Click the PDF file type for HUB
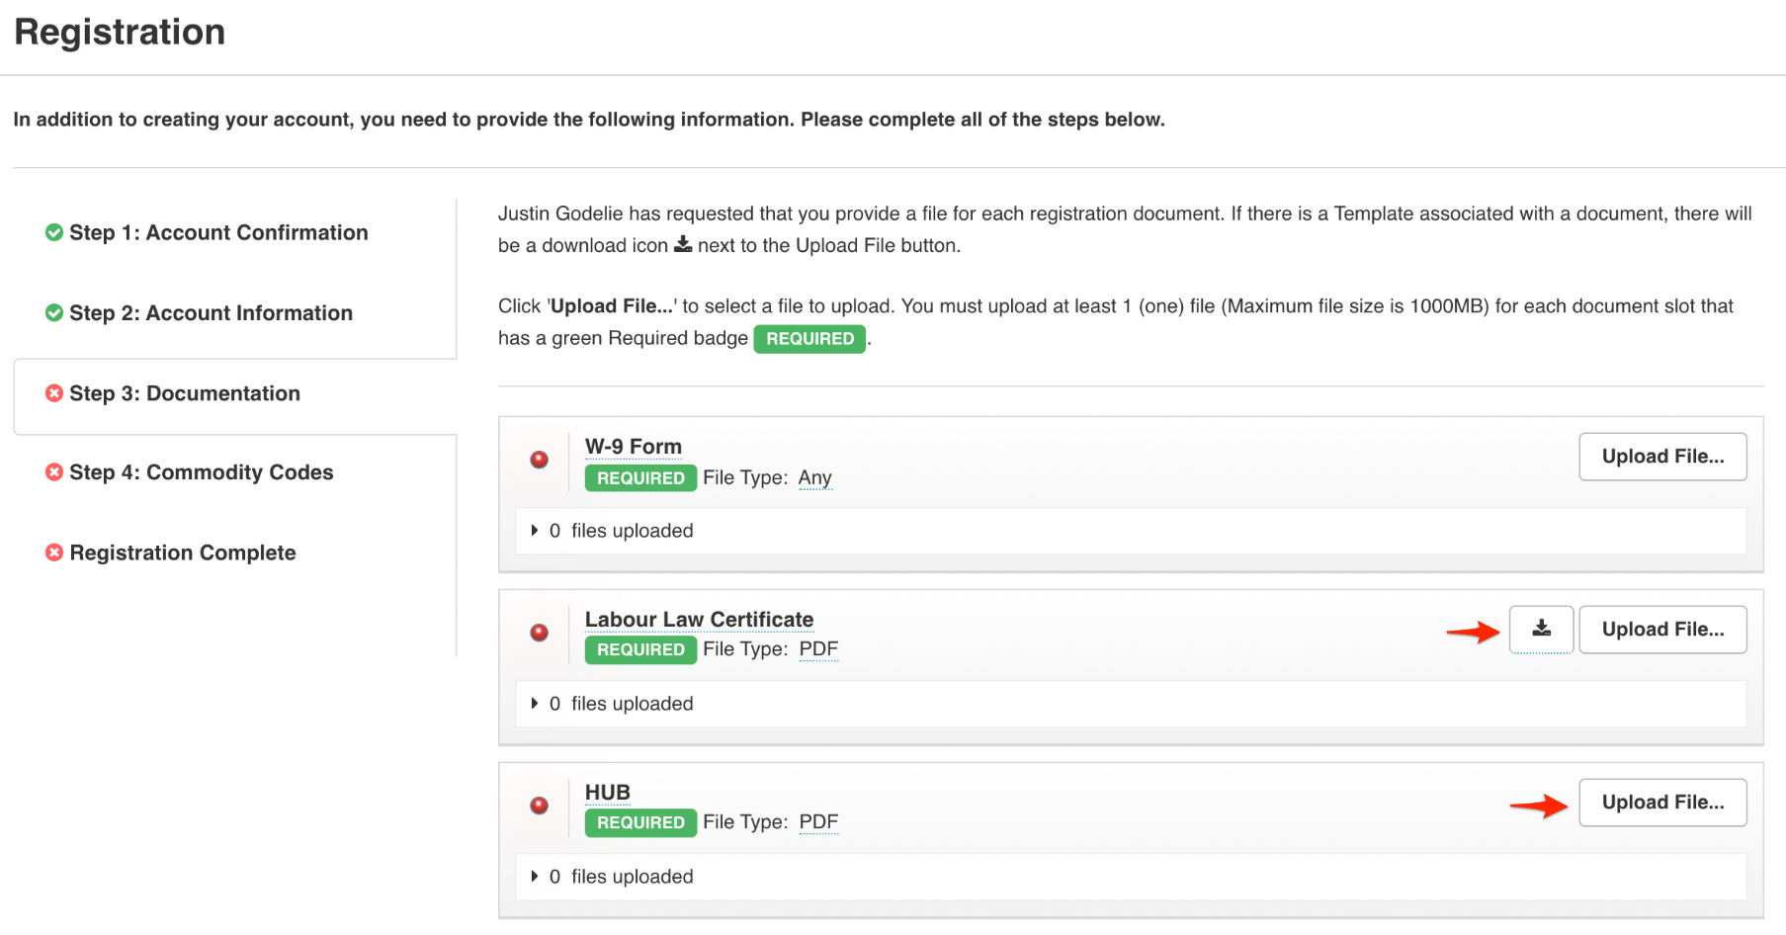The width and height of the screenshot is (1786, 935). point(818,822)
